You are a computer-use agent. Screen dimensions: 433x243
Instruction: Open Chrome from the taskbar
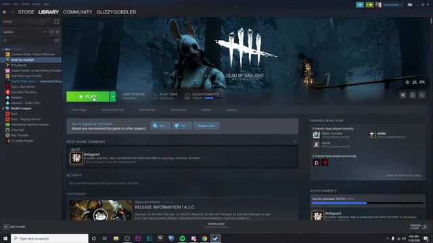click(x=204, y=238)
